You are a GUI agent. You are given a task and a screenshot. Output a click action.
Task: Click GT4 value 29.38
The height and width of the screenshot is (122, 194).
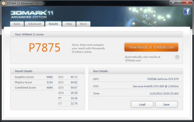pos(74,93)
